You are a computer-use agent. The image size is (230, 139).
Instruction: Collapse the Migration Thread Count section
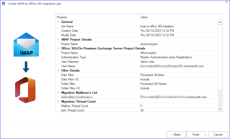58,102
